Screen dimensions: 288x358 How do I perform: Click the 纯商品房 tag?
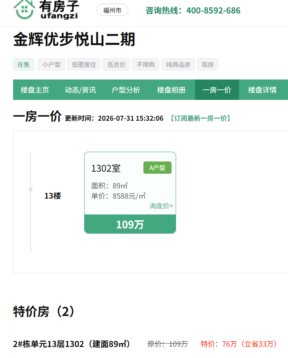[x=178, y=64]
